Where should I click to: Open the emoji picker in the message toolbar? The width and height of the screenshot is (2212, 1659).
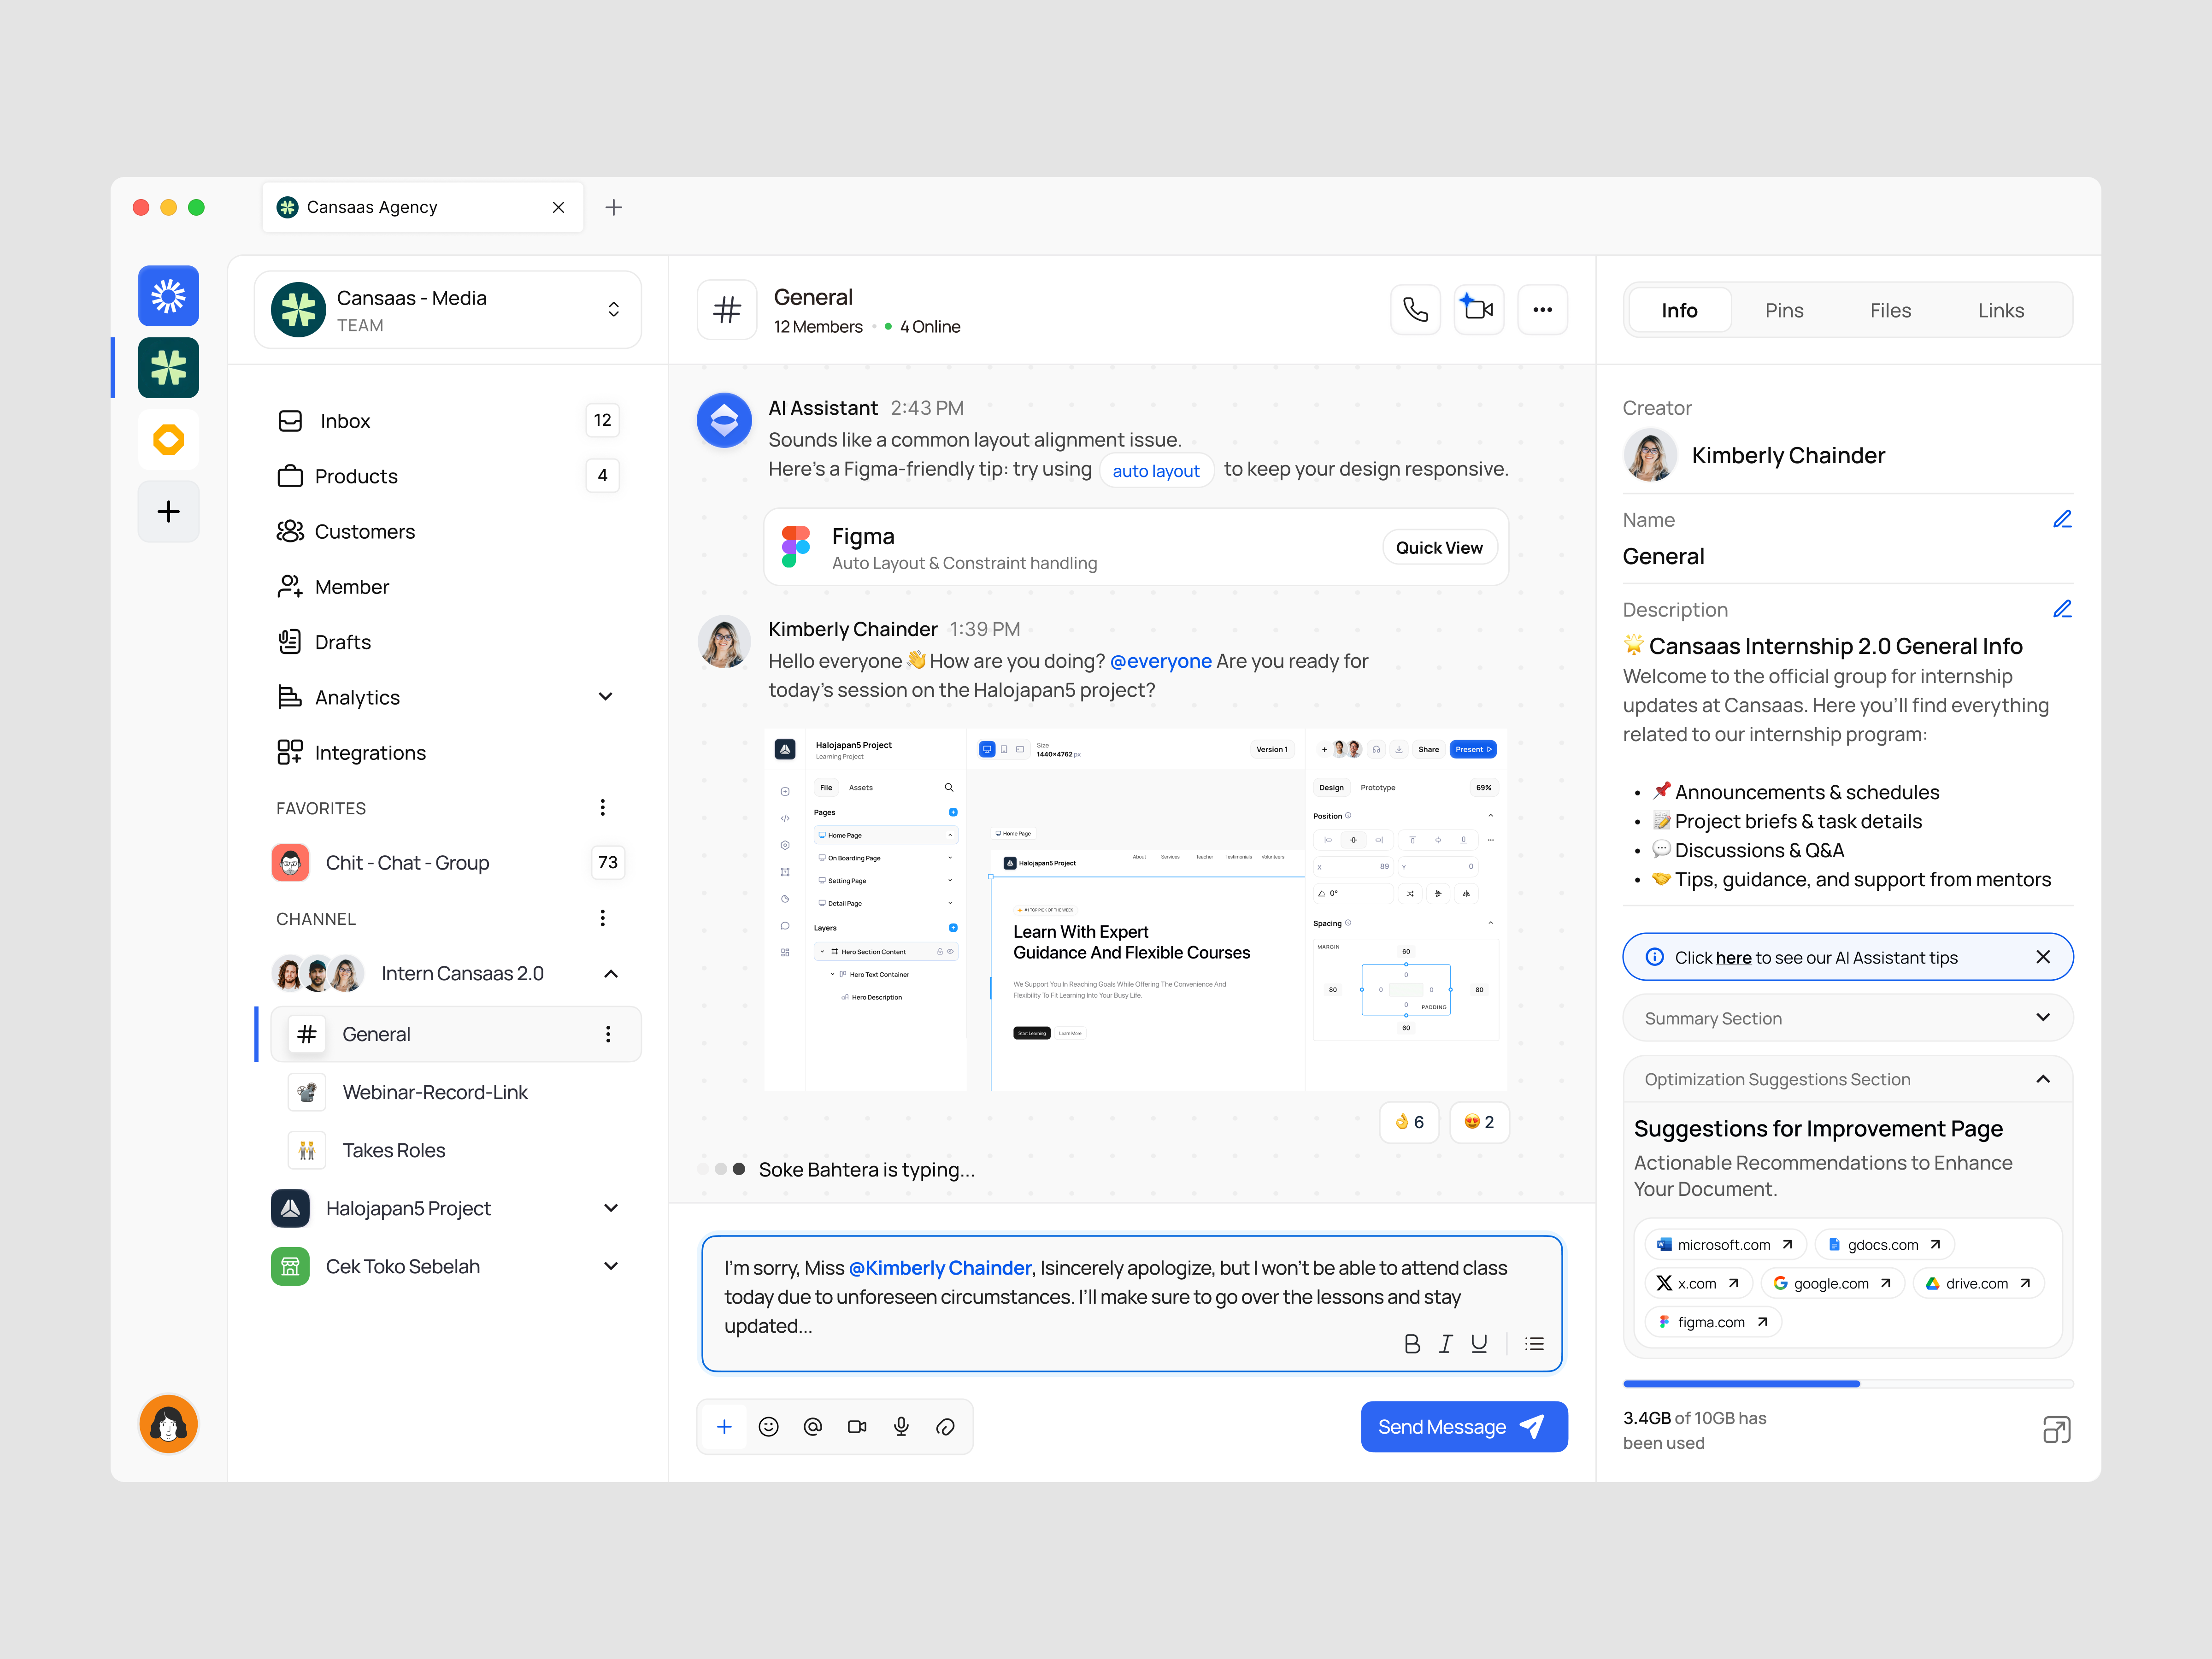coord(768,1427)
